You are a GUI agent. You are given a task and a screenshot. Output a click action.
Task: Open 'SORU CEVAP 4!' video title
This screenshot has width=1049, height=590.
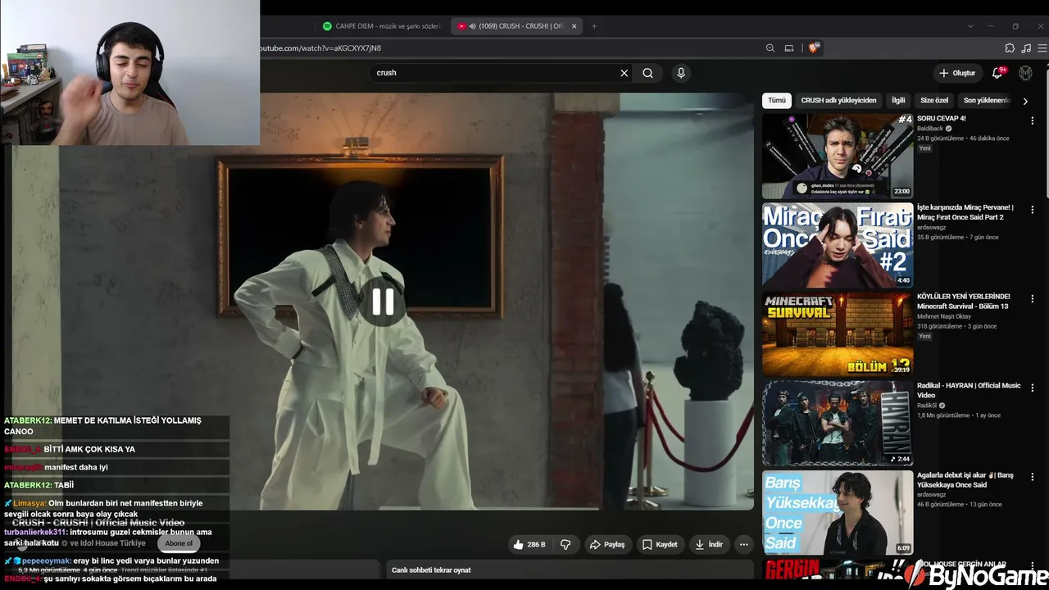pos(942,119)
